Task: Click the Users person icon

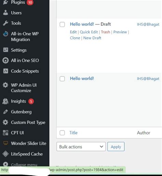Action: 5,13
